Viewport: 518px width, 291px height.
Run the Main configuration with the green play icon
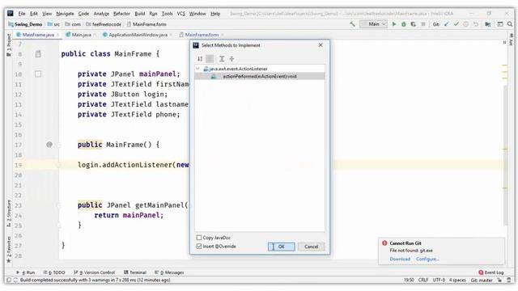394,24
